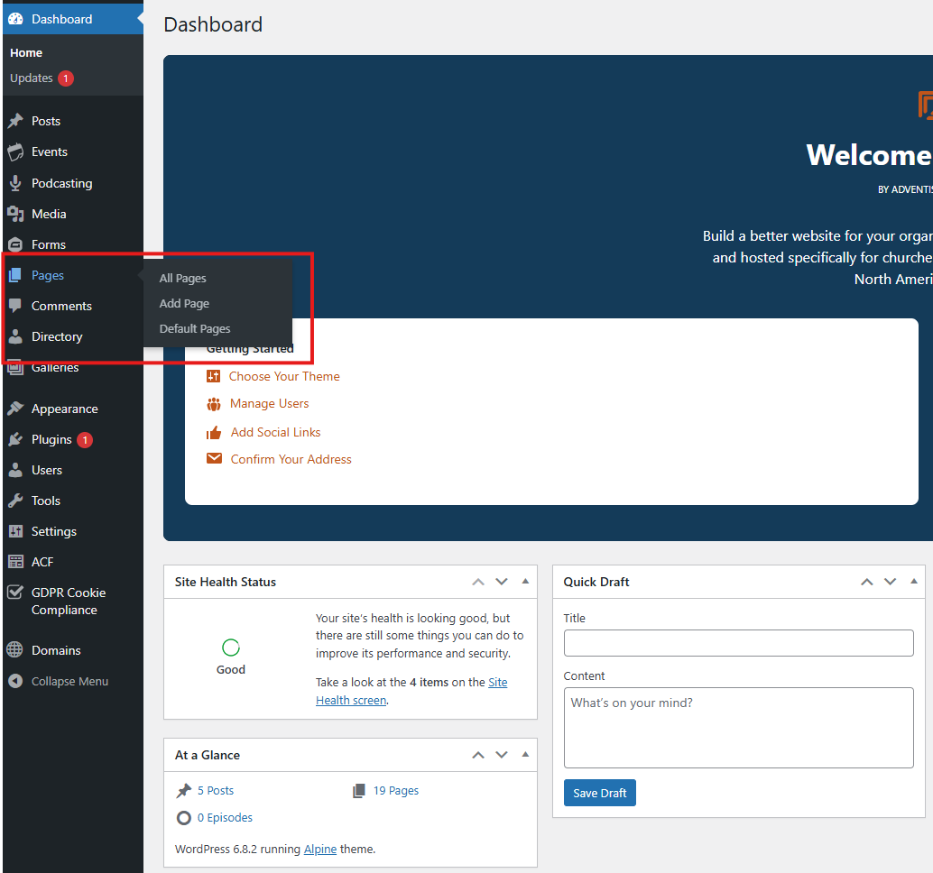Click the Podcasting microphone icon
This screenshot has height=873, width=933.
point(15,183)
